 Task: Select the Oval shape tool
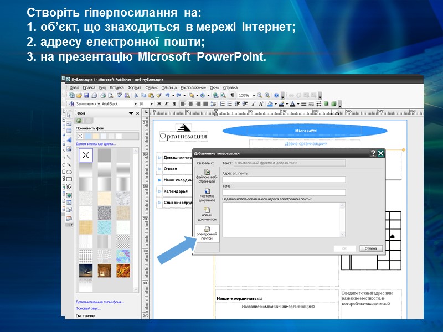click(x=69, y=172)
